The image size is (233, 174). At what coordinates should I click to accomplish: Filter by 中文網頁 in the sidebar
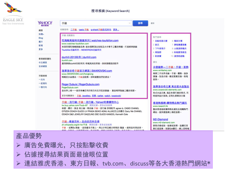coord(43,63)
